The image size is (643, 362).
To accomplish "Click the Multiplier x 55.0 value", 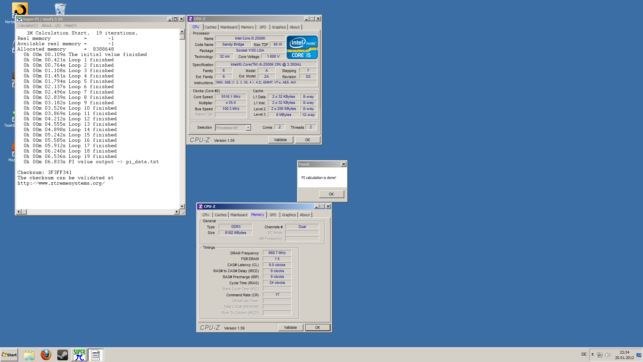I will tap(231, 103).
